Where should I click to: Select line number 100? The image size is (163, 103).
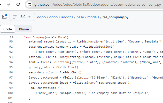click(x=10, y=93)
